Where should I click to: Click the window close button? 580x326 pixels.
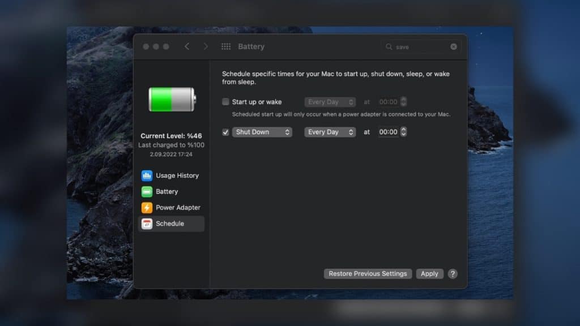click(x=146, y=46)
